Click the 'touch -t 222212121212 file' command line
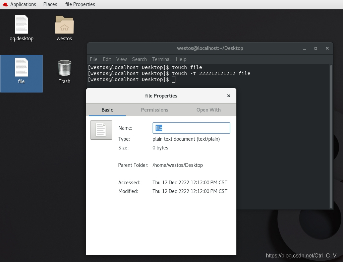Viewport: 343px width, 262px height. click(169, 73)
